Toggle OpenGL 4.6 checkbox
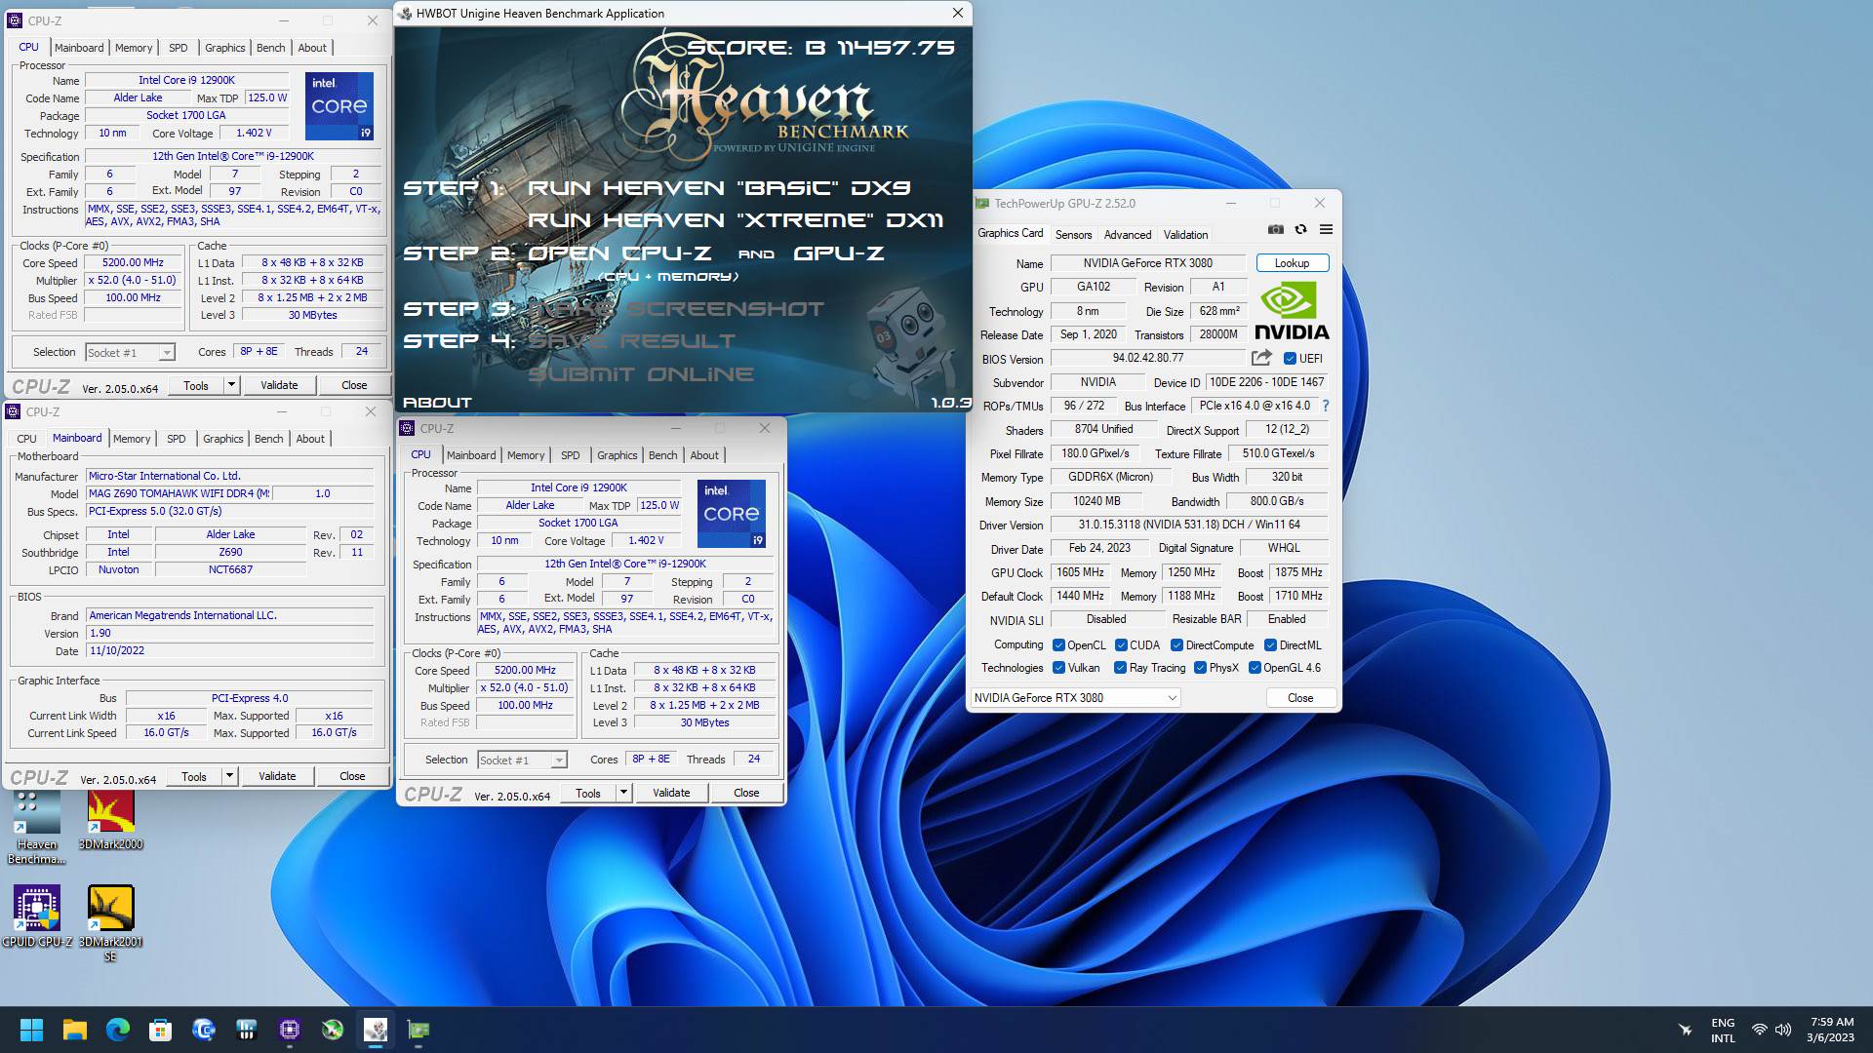This screenshot has width=1873, height=1053. (1255, 668)
